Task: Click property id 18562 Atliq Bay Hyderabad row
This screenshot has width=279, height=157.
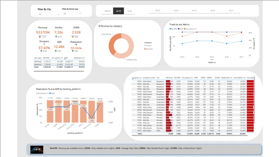Action: tap(193, 99)
